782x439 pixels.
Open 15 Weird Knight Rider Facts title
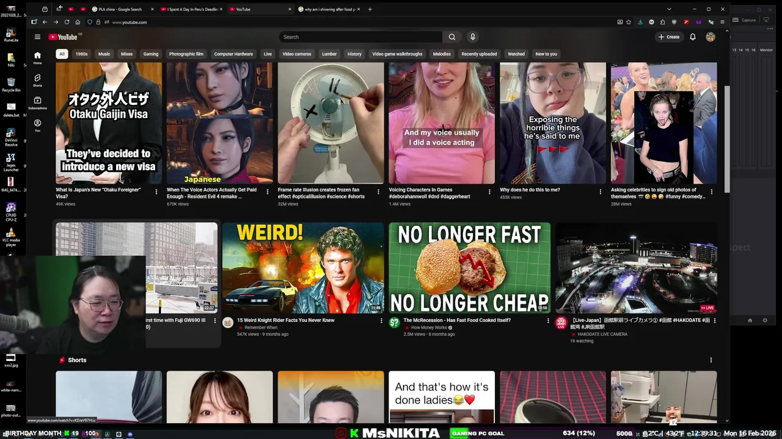pos(286,320)
